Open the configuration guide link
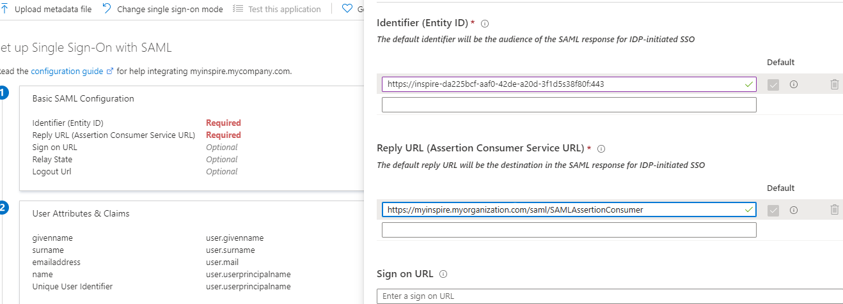Image resolution: width=843 pixels, height=304 pixels. (x=67, y=72)
